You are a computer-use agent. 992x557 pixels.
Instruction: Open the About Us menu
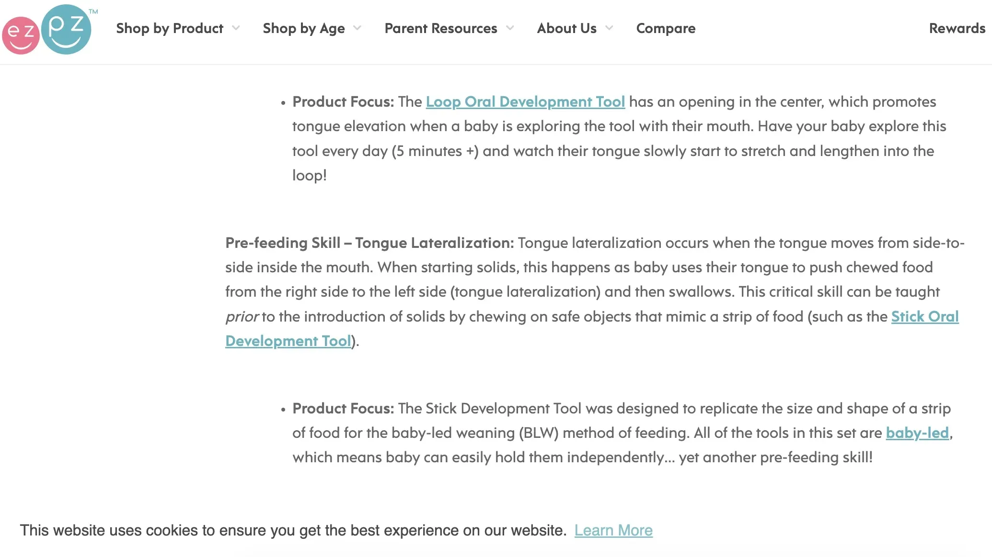[x=566, y=29]
